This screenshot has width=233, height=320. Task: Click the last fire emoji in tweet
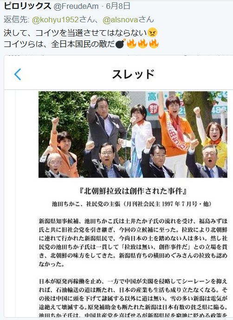(x=154, y=43)
